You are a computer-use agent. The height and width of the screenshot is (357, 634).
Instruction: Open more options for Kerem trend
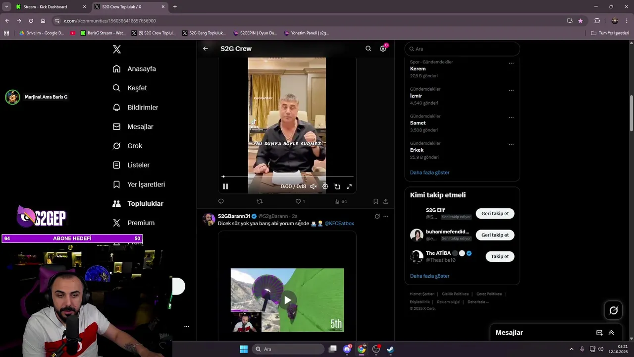511,63
